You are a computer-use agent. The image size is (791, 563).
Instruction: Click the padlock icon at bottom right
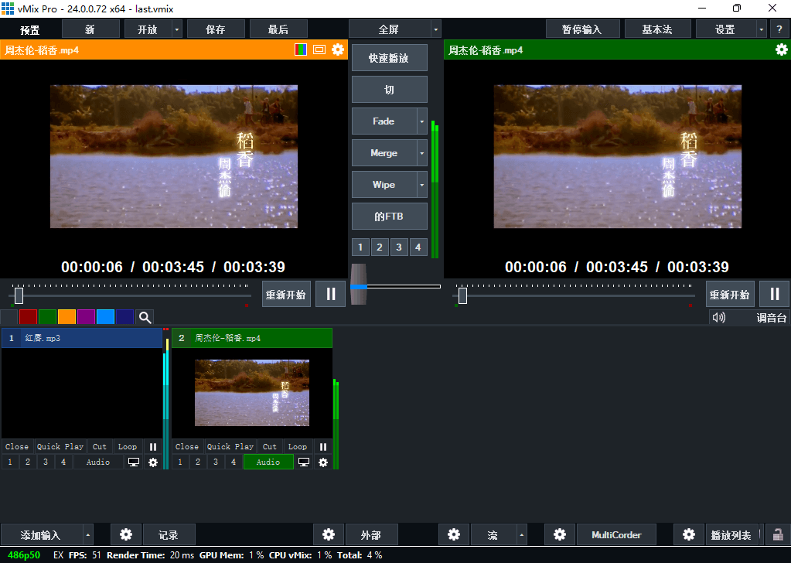pos(778,534)
